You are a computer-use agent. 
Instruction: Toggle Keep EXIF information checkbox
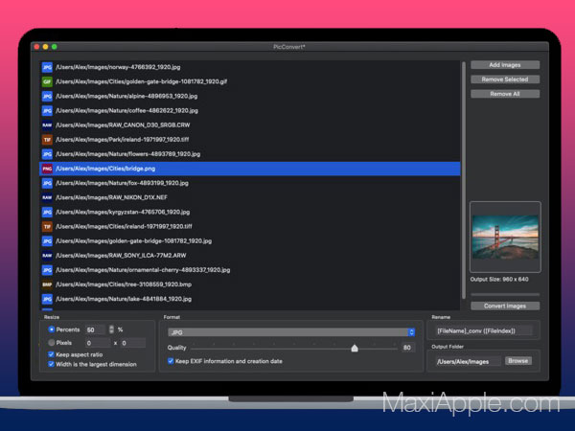click(171, 361)
